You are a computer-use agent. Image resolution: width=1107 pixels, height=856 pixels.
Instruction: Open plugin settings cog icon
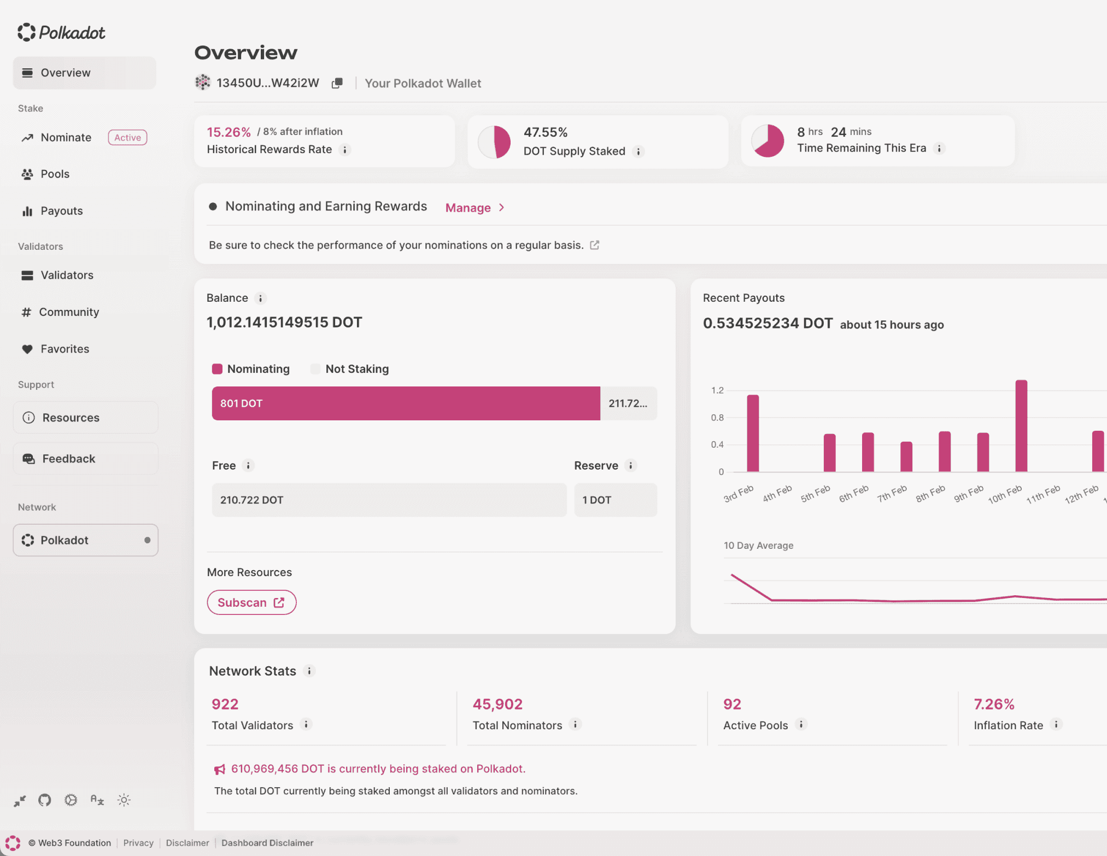click(x=71, y=800)
